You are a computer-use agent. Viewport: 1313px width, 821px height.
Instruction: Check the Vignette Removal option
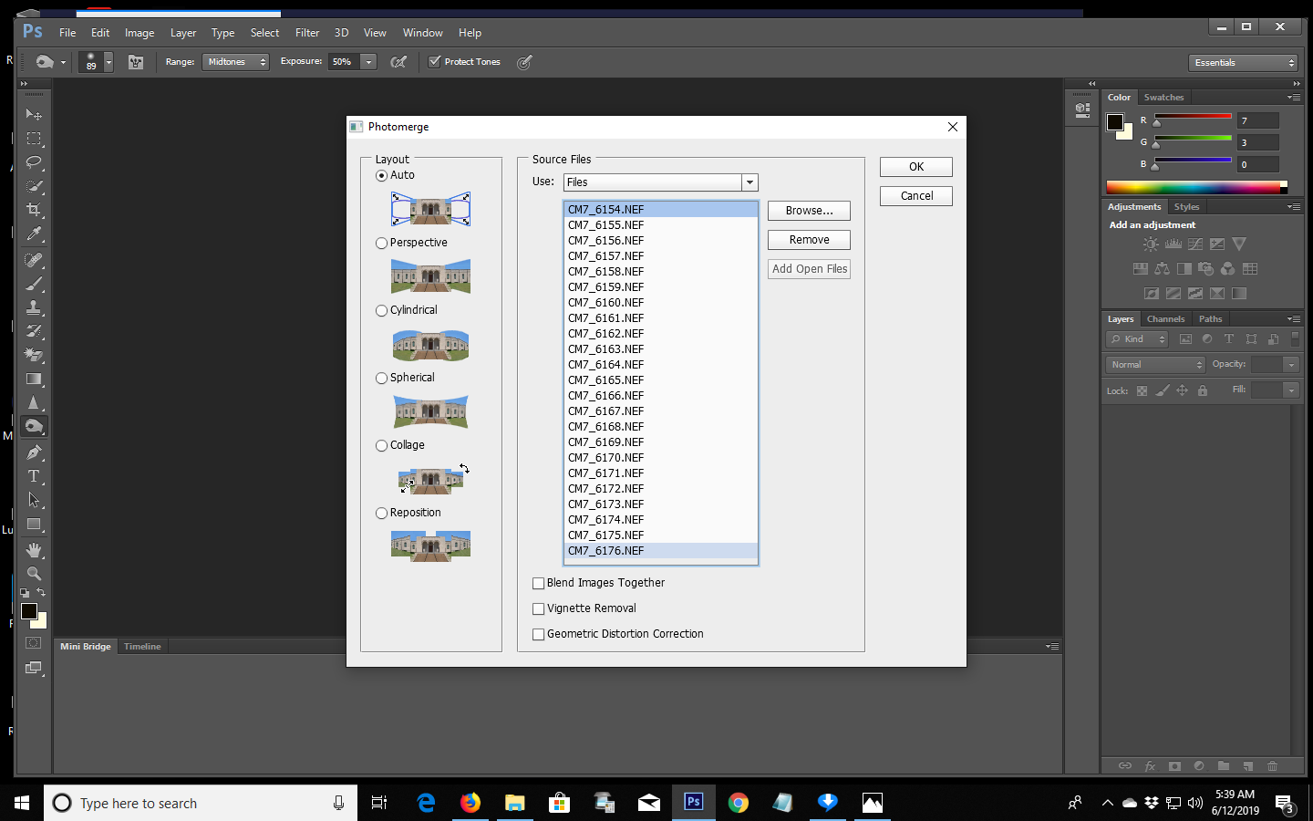coord(538,608)
